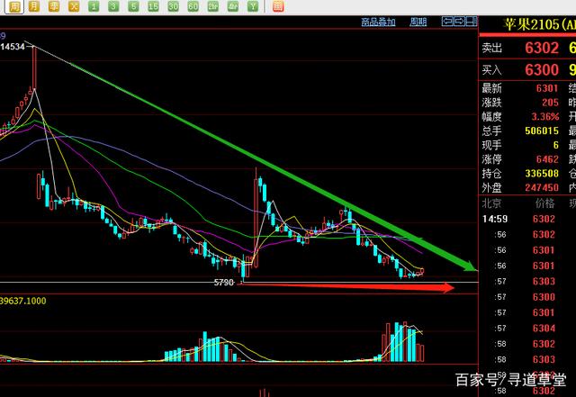Click the green Y period button
This screenshot has width=576, height=397.
point(253,6)
